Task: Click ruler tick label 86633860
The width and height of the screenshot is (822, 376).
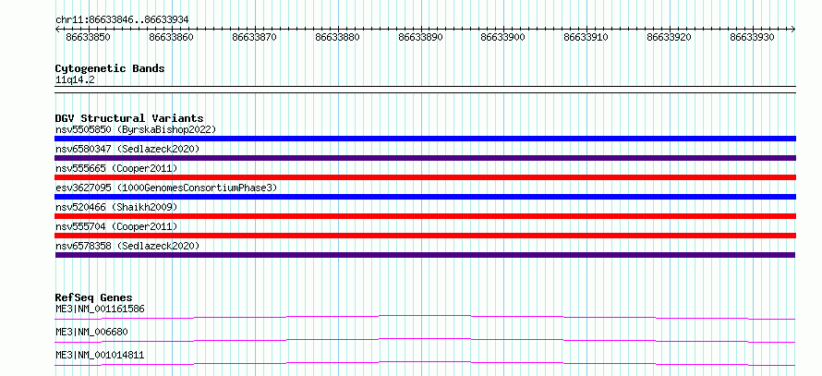Action: tap(172, 37)
